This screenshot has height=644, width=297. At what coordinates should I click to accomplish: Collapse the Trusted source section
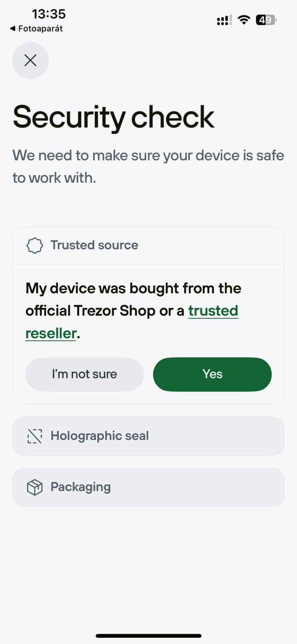click(148, 245)
